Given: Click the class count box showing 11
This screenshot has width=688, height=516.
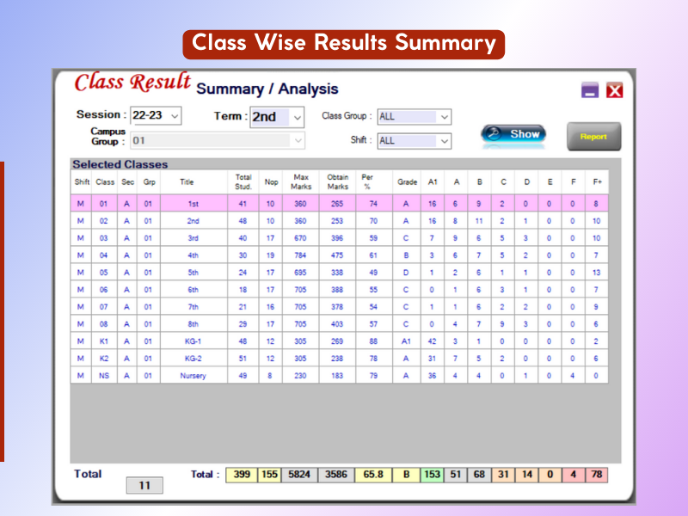Looking at the screenshot, I should tap(144, 486).
